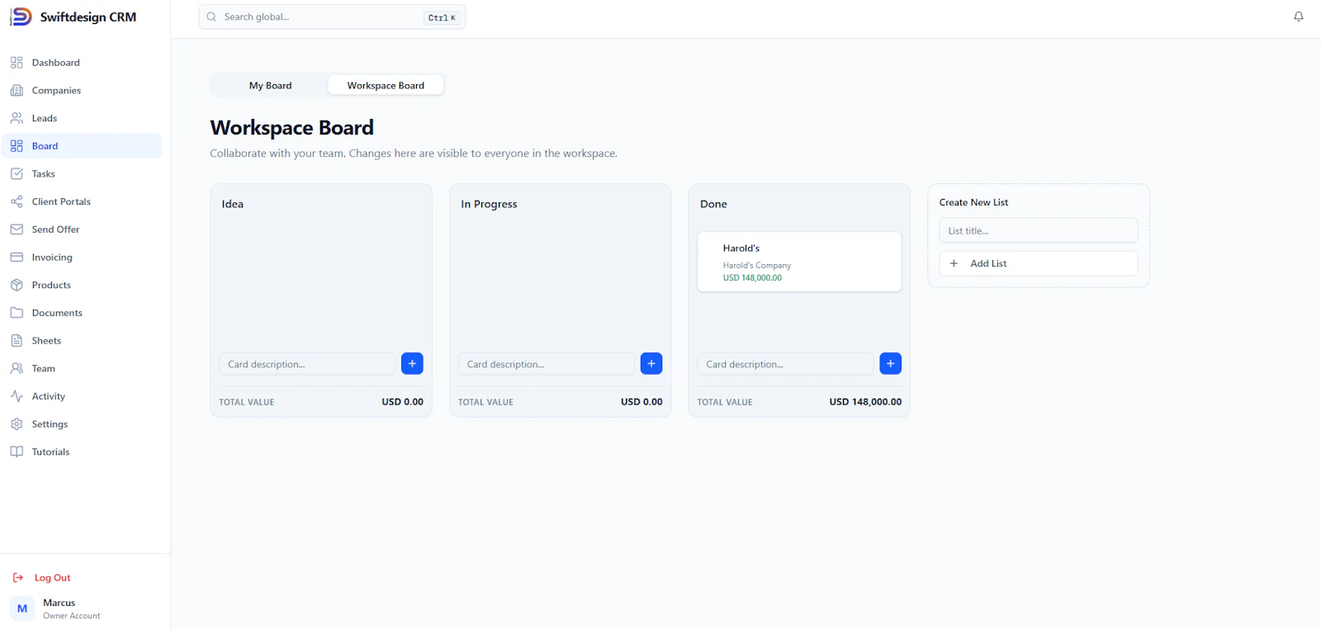Open Settings menu item

(x=83, y=423)
